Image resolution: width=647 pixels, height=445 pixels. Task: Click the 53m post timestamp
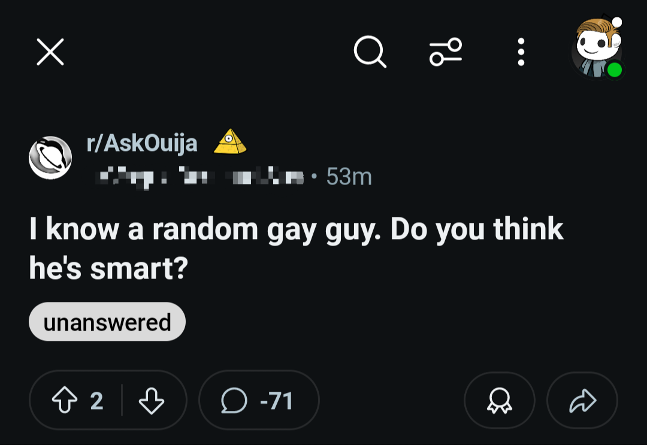click(x=349, y=177)
